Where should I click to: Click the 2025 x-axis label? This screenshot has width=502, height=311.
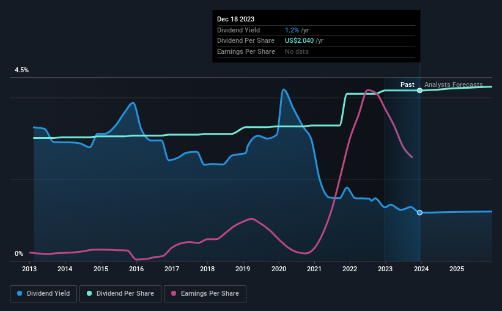coord(457,269)
